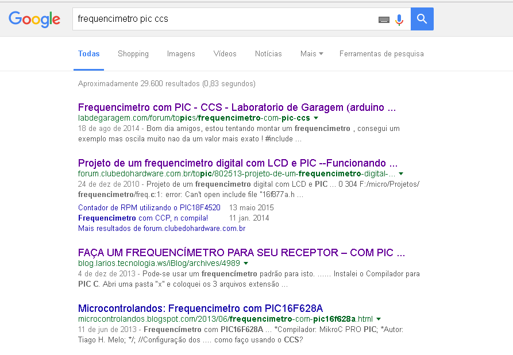Select the Todas tab
Viewport: 513px width, 355px height.
point(88,53)
